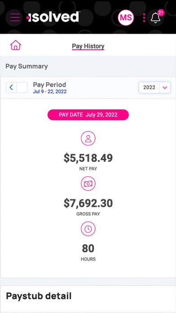Click the isolved logo
176x313 pixels.
pyautogui.click(x=53, y=17)
